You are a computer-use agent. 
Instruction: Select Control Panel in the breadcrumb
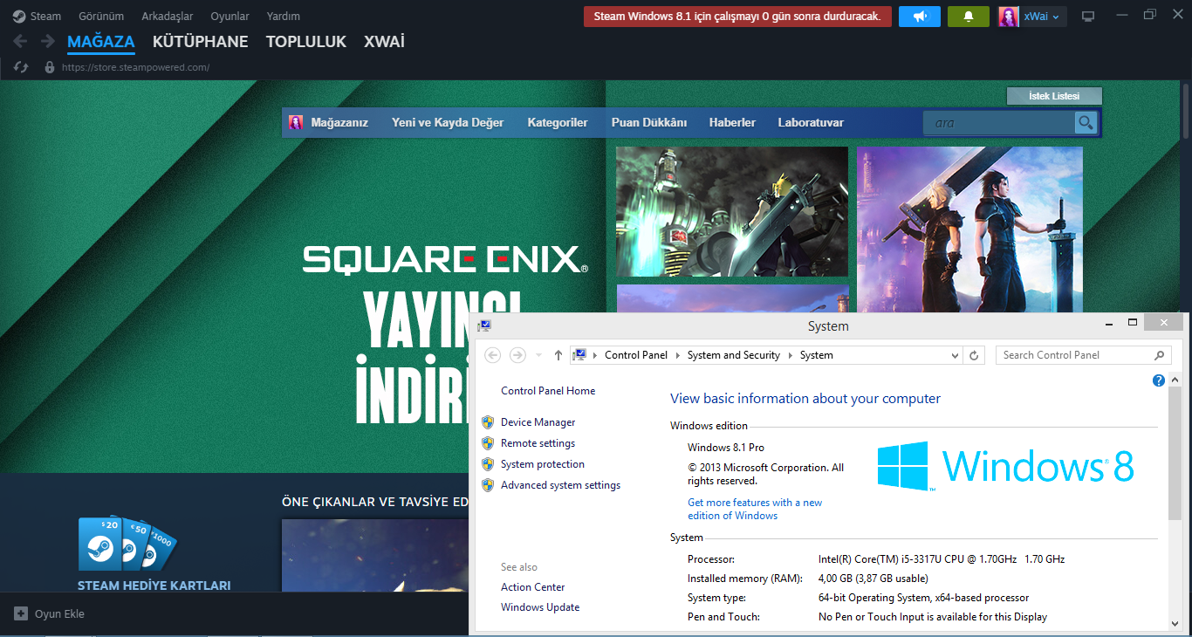tap(636, 355)
